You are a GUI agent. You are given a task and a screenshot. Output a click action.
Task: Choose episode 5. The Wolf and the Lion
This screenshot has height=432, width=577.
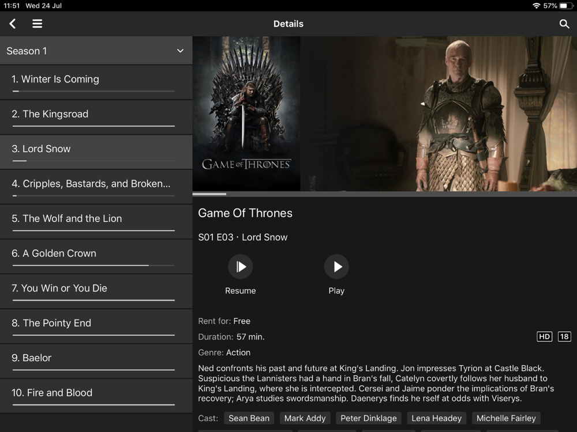[96, 222]
